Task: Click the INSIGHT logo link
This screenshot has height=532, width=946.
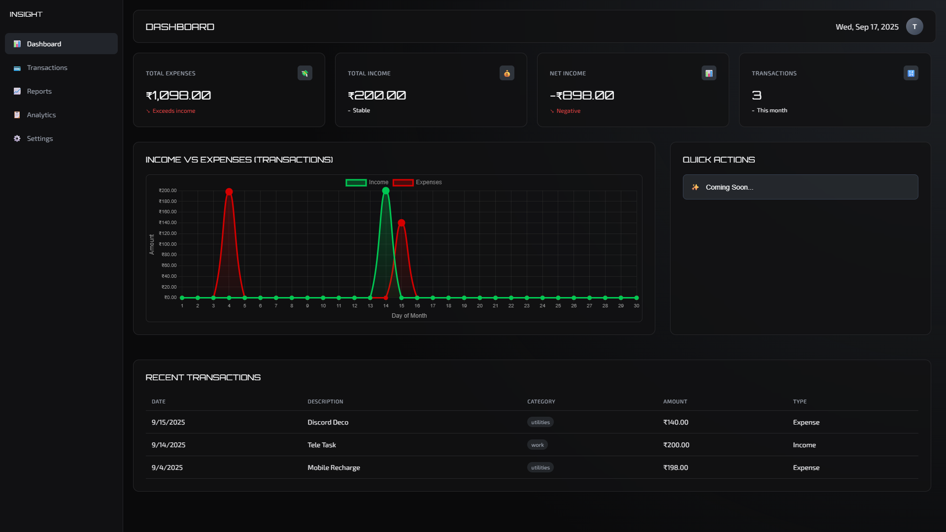Action: (x=26, y=14)
